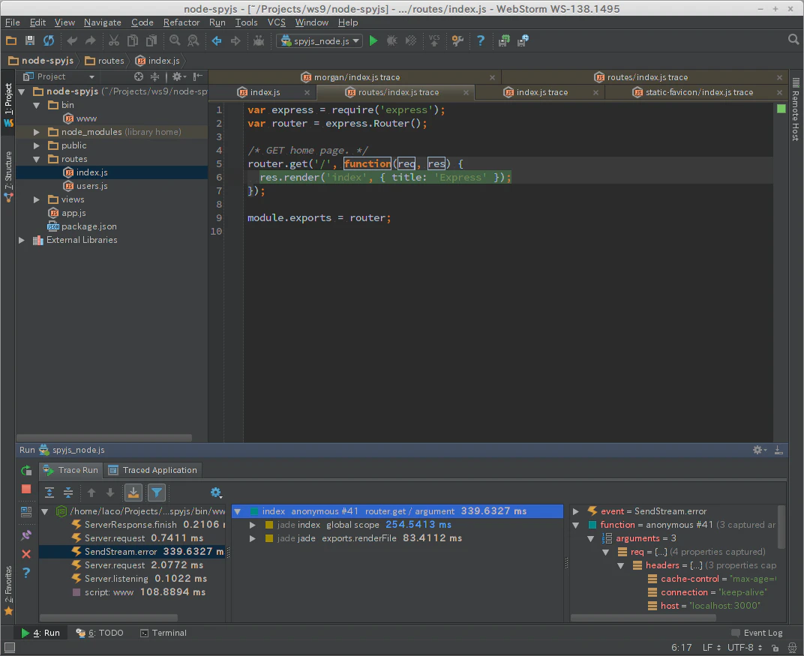The height and width of the screenshot is (656, 804).
Task: Open the VCS menu
Action: click(x=276, y=22)
